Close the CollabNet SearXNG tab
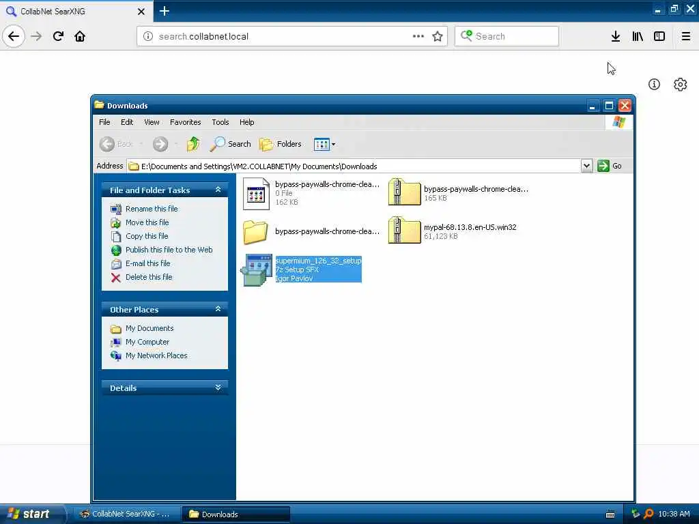Viewport: 699px width, 524px height. point(141,11)
